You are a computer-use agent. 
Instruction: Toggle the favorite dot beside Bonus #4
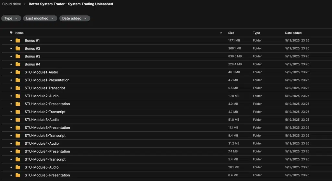point(11,64)
